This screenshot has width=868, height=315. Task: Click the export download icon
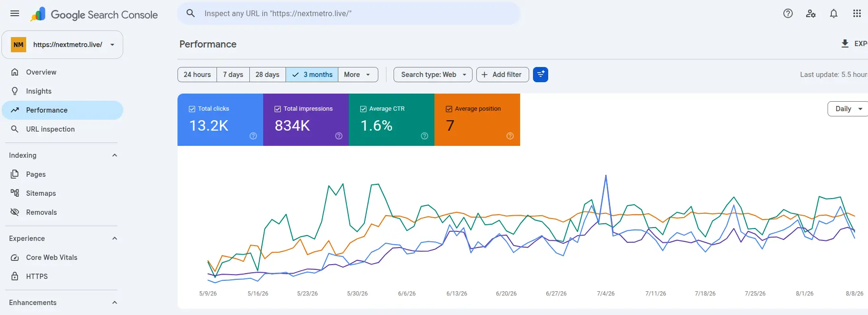(845, 44)
